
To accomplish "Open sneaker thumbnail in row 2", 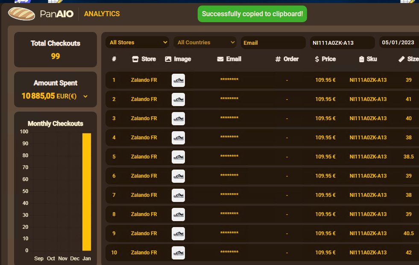I will coord(178,99).
